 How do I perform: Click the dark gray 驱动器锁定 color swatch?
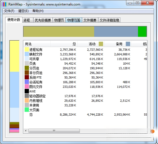[27, 96]
